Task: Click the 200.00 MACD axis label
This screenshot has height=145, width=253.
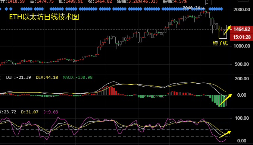Action: point(242,79)
